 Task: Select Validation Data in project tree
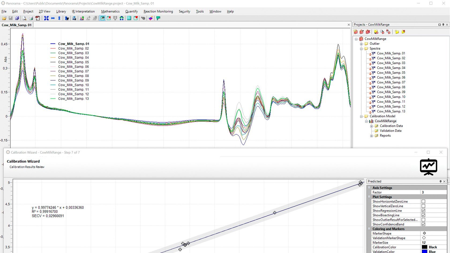point(391,131)
